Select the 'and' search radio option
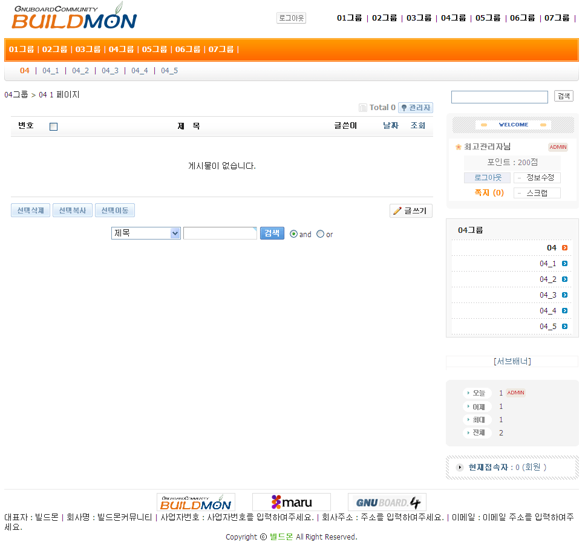Image resolution: width=585 pixels, height=545 pixels. click(x=294, y=234)
